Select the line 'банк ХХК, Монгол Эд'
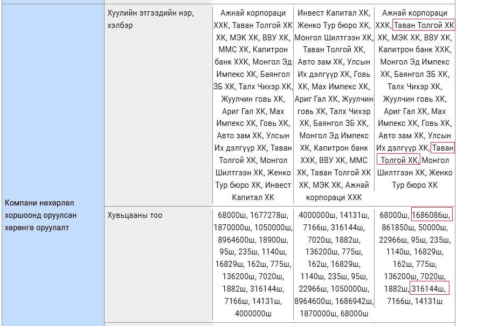Viewport: 491px width, 326px height. coord(253,62)
